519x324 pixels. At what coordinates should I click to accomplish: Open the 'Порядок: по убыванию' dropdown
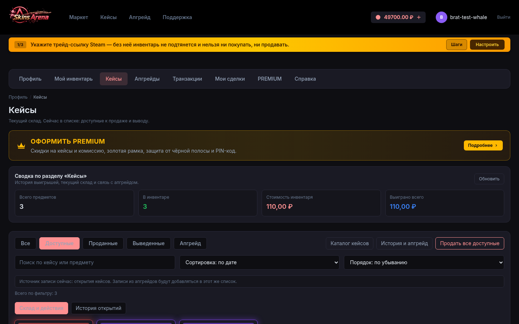[x=424, y=262]
